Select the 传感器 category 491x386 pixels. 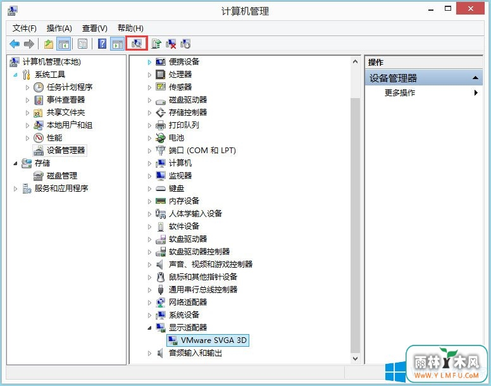click(x=180, y=87)
